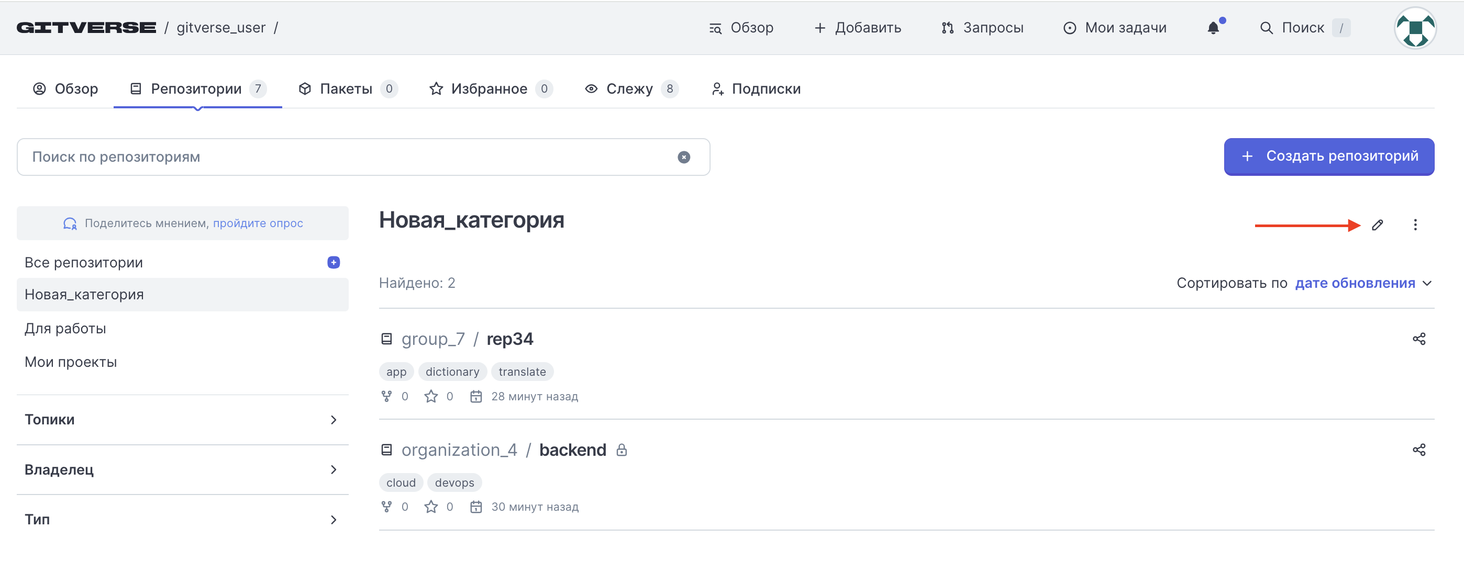Switch to the Избранное tab
Viewport: 1464px width, 584px height.
[491, 88]
